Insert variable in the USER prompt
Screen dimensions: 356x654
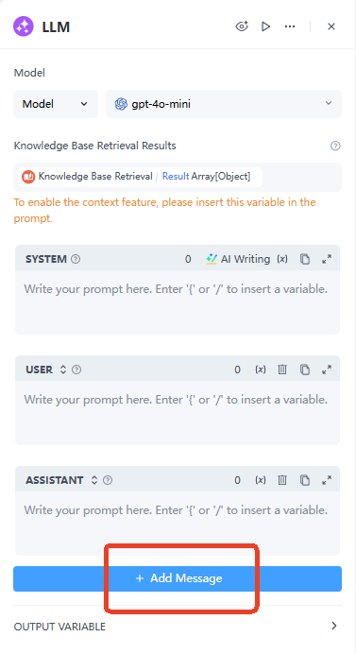261,370
